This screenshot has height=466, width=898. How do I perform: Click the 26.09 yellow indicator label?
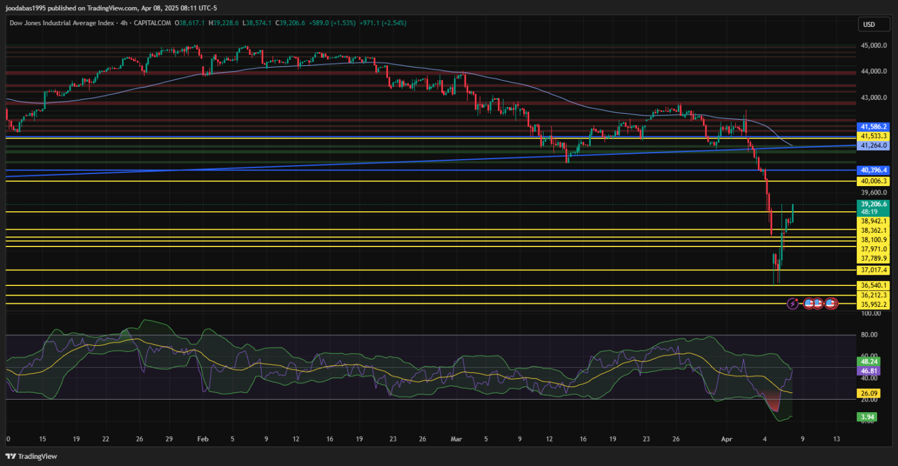869,394
